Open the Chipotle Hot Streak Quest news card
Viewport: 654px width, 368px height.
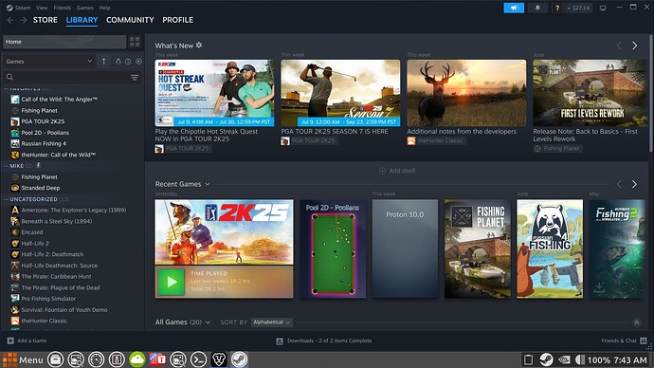coord(214,93)
